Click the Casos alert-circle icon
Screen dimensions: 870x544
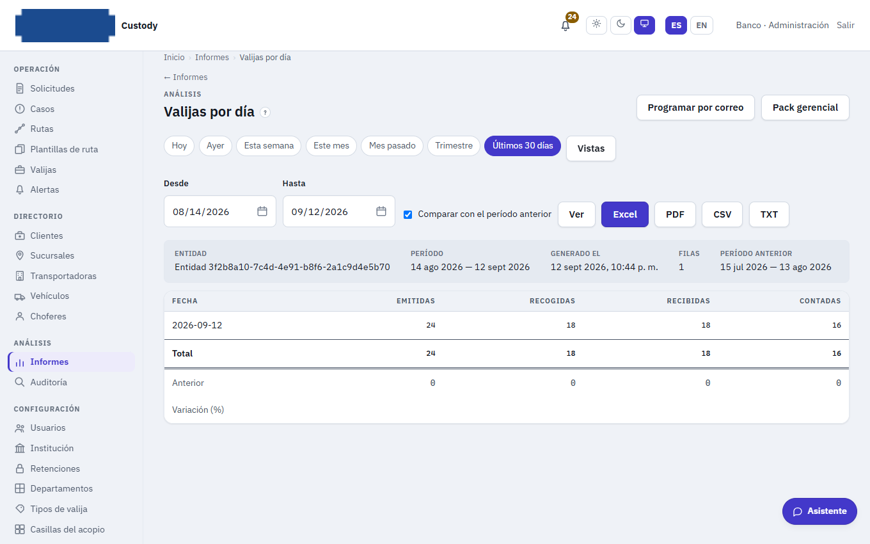(19, 109)
